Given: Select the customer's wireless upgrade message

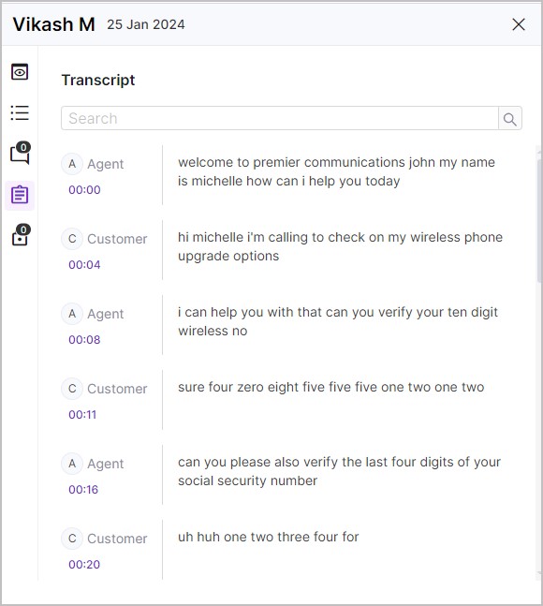Looking at the screenshot, I should [x=340, y=246].
